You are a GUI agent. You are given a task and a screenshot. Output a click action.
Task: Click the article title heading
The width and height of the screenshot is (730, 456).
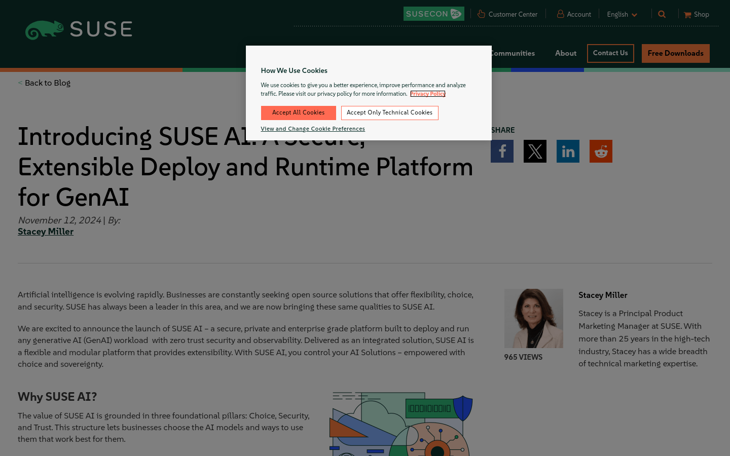(245, 167)
